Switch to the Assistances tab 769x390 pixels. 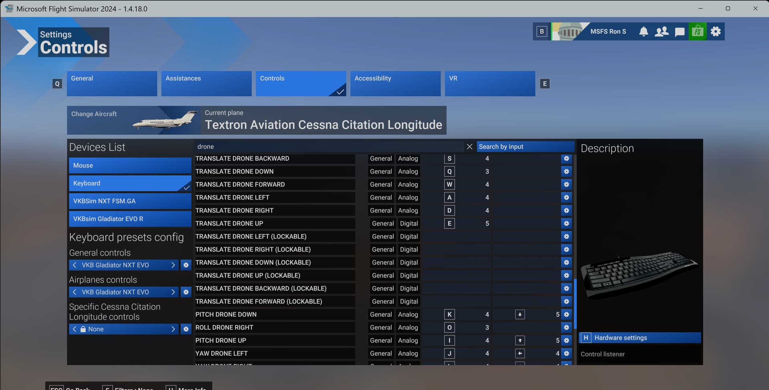click(206, 84)
